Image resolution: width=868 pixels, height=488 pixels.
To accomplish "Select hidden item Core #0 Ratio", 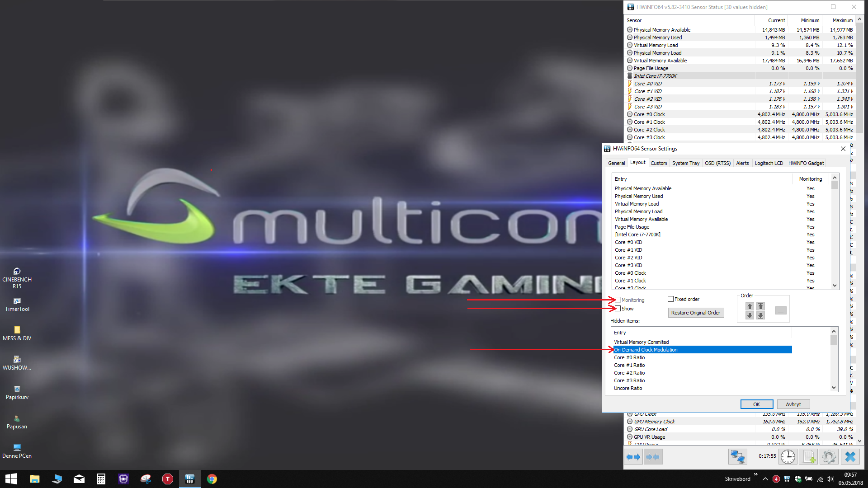I will click(x=702, y=357).
